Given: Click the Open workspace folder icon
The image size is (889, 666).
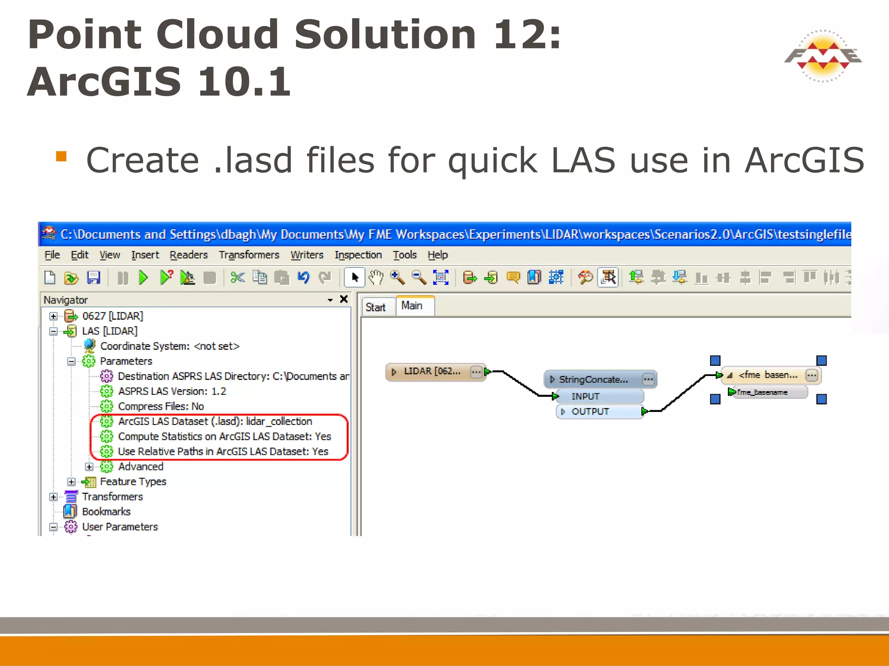Looking at the screenshot, I should 71,277.
